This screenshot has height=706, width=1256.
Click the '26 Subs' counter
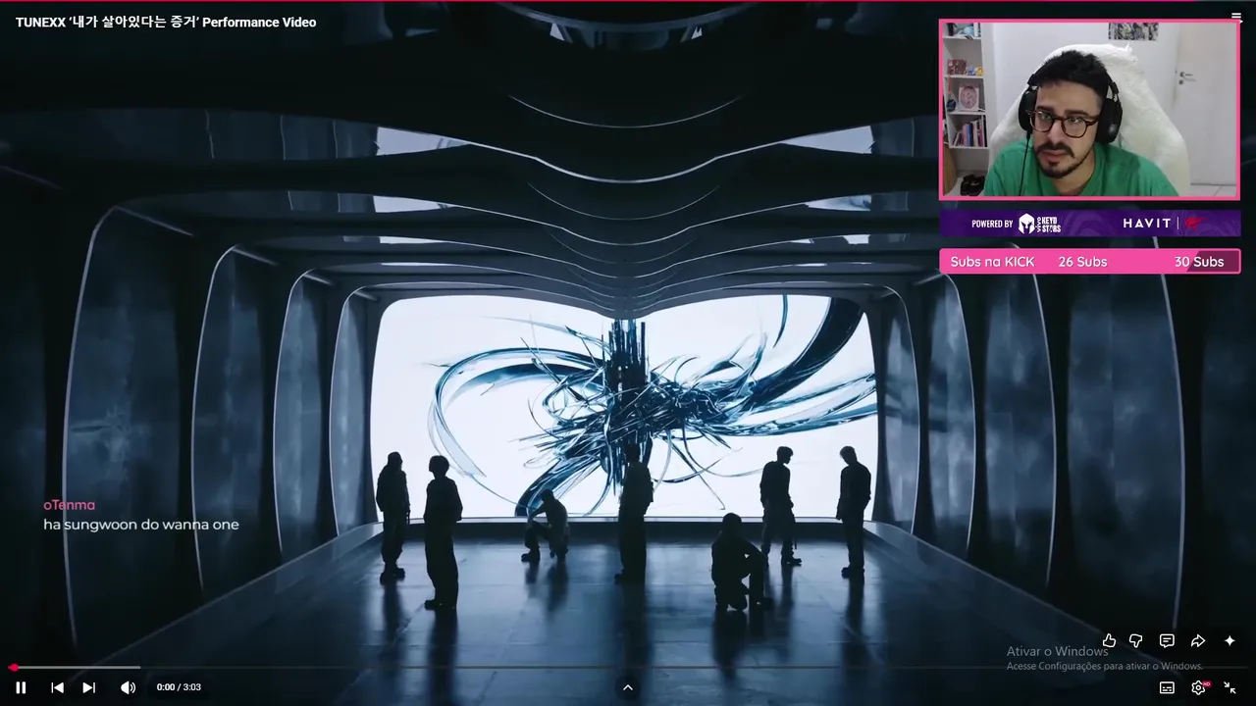pos(1082,262)
